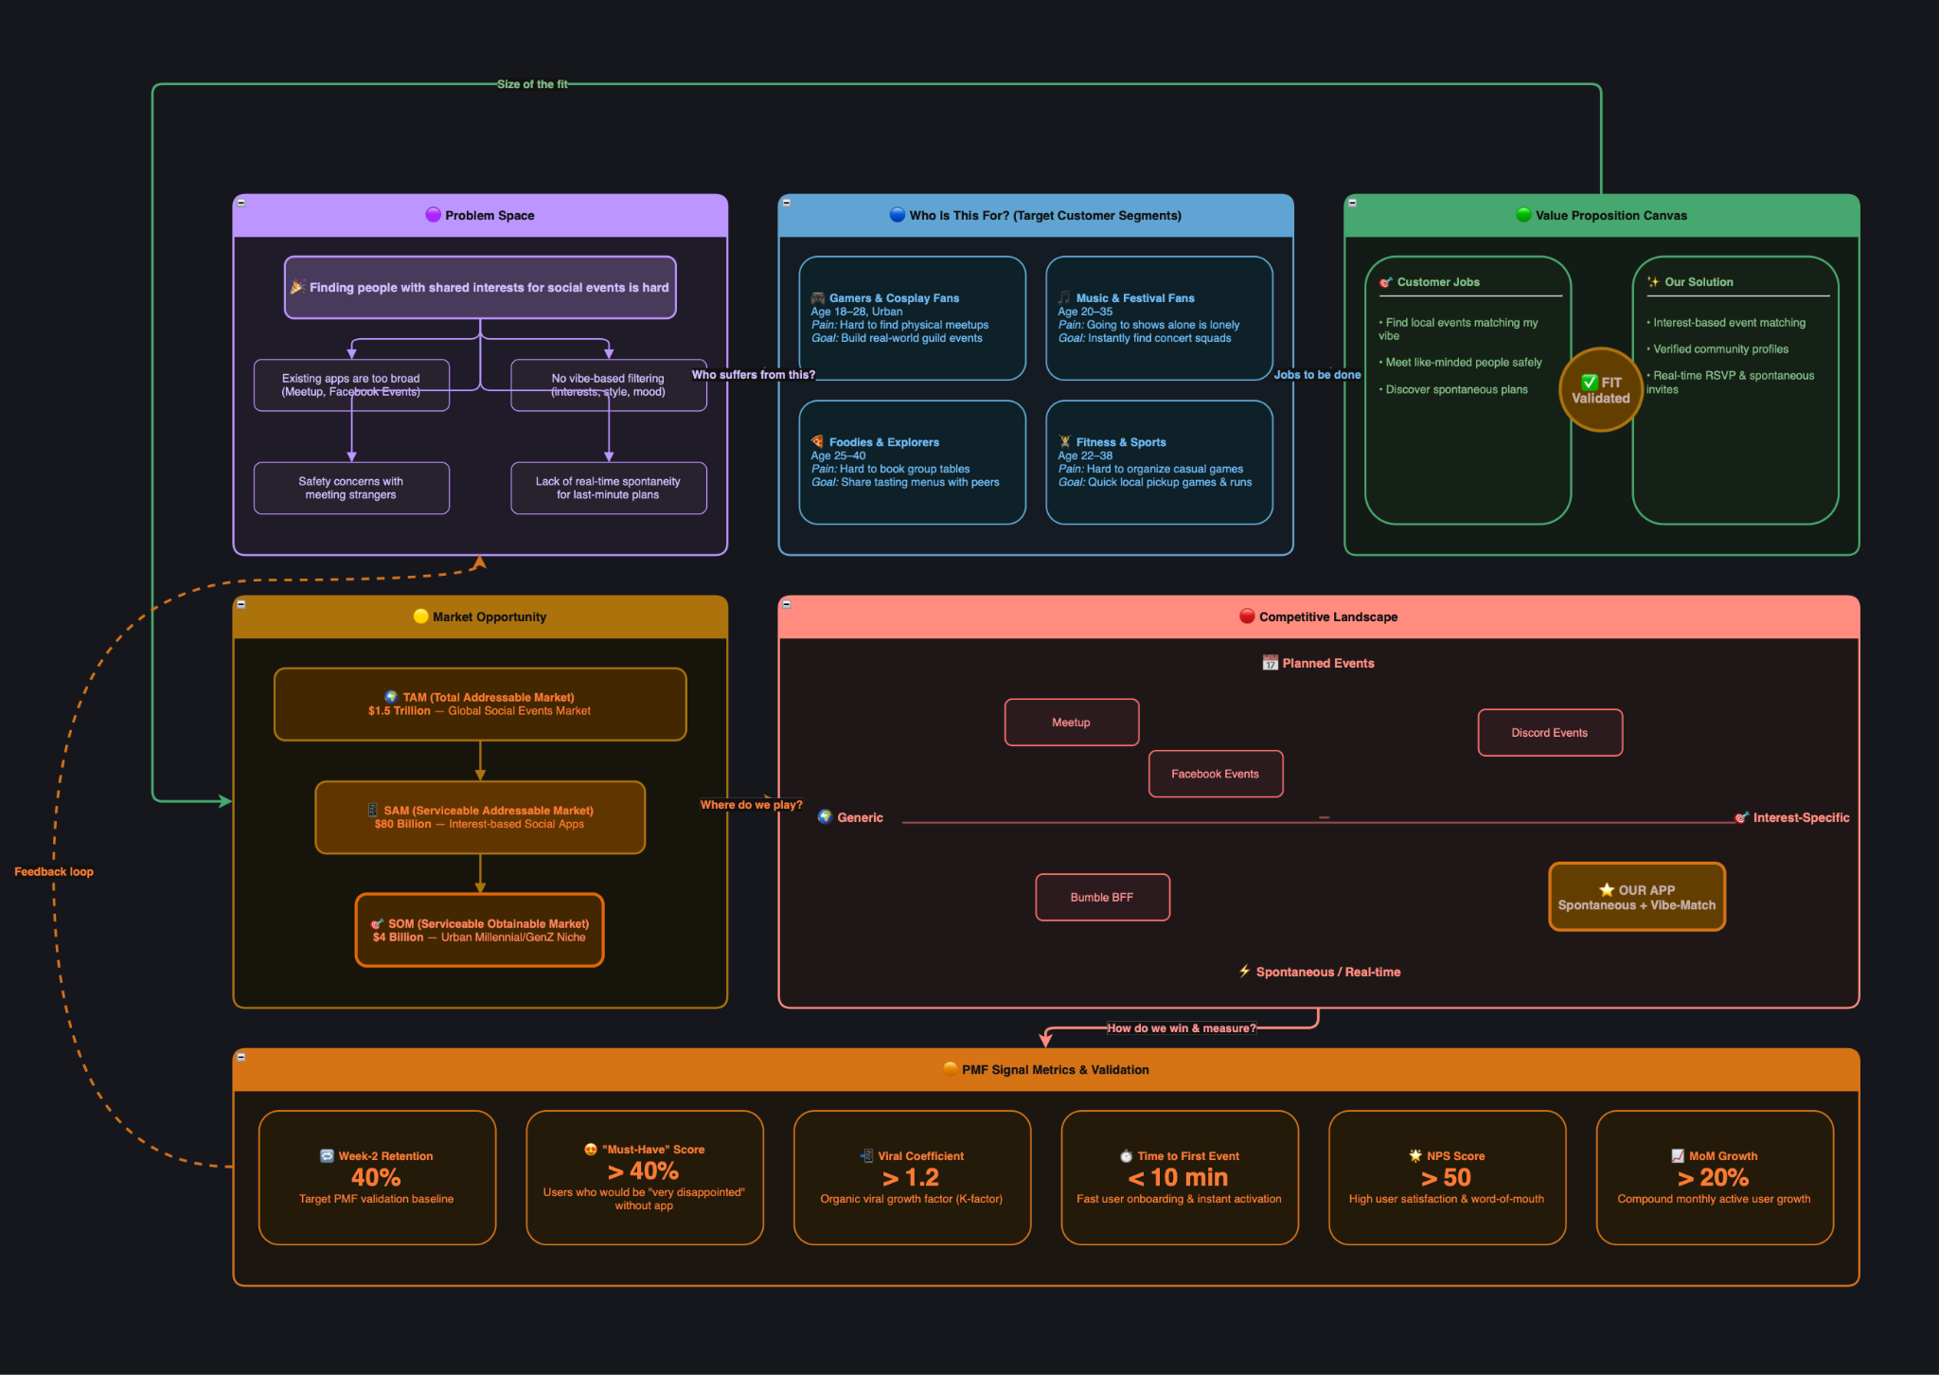The height and width of the screenshot is (1375, 1939).
Task: Click the glowing star icon beside NPS Score
Action: point(1415,1155)
